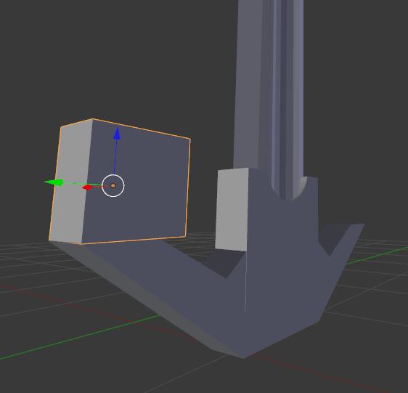Select the small light gray block on the hammer head
This screenshot has height=393, width=408.
[232, 210]
